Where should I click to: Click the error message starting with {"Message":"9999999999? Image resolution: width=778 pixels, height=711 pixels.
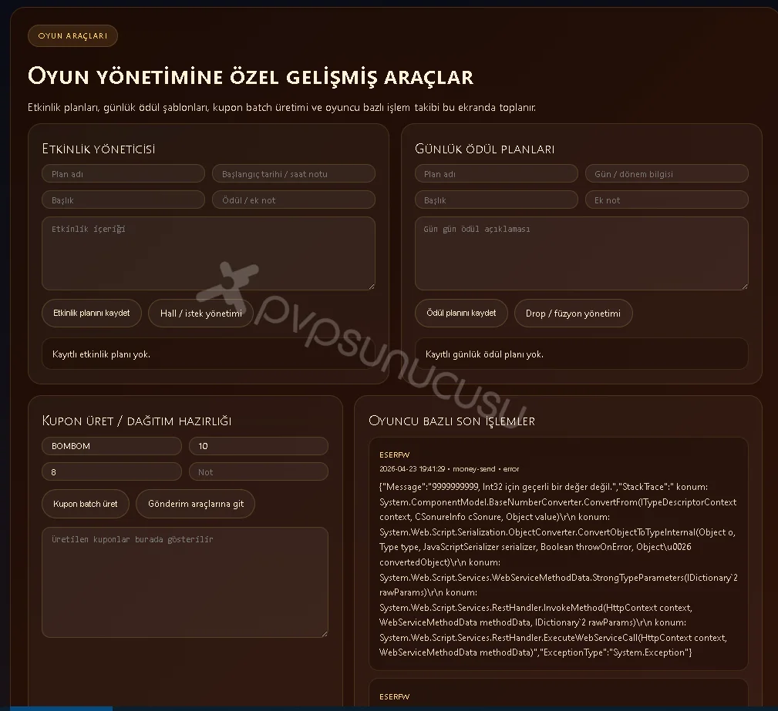pyautogui.click(x=558, y=569)
